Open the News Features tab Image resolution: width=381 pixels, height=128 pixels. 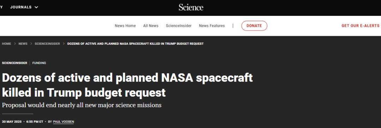tap(212, 26)
